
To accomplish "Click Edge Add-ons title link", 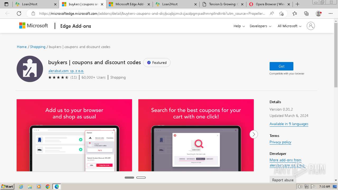I will pyautogui.click(x=76, y=26).
